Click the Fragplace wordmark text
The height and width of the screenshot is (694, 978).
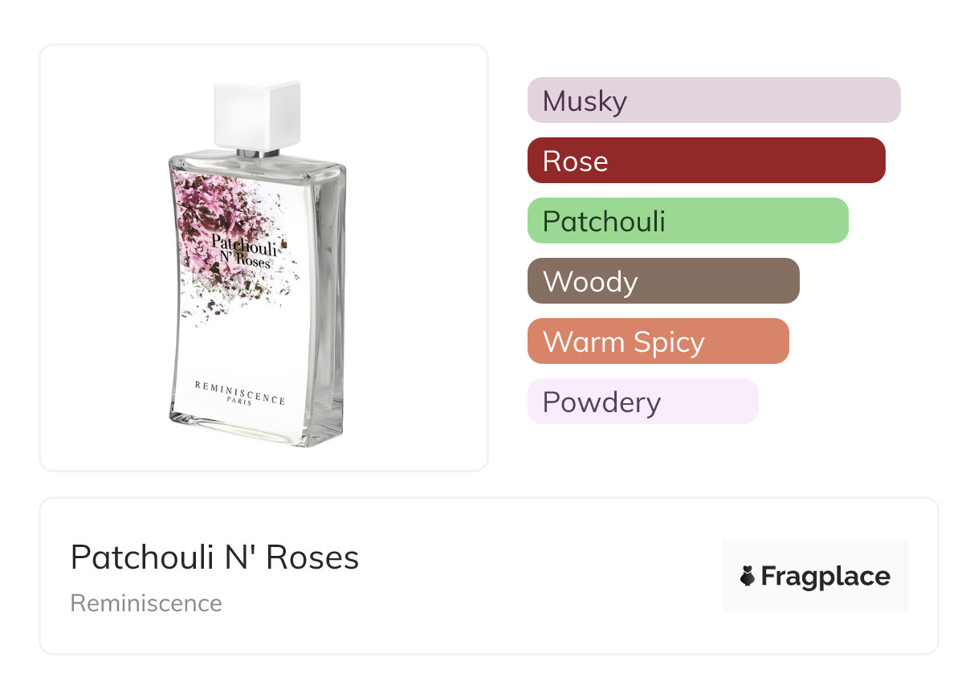click(x=825, y=576)
